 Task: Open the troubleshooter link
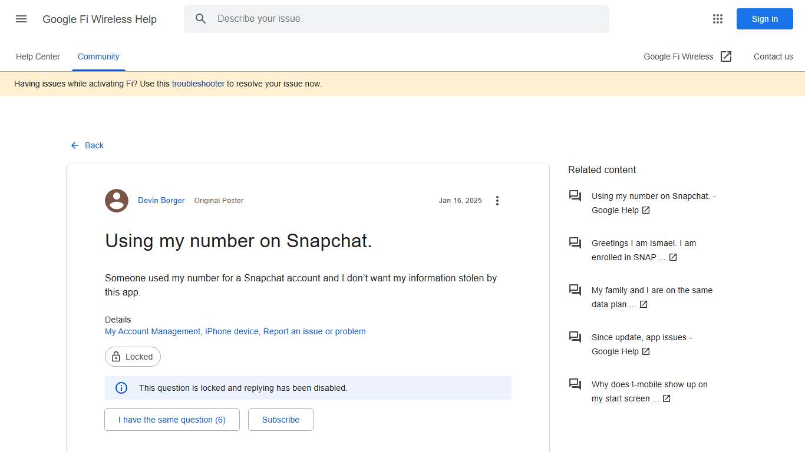coord(198,84)
